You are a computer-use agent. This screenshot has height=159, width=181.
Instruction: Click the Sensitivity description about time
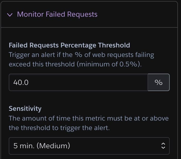click(x=89, y=123)
